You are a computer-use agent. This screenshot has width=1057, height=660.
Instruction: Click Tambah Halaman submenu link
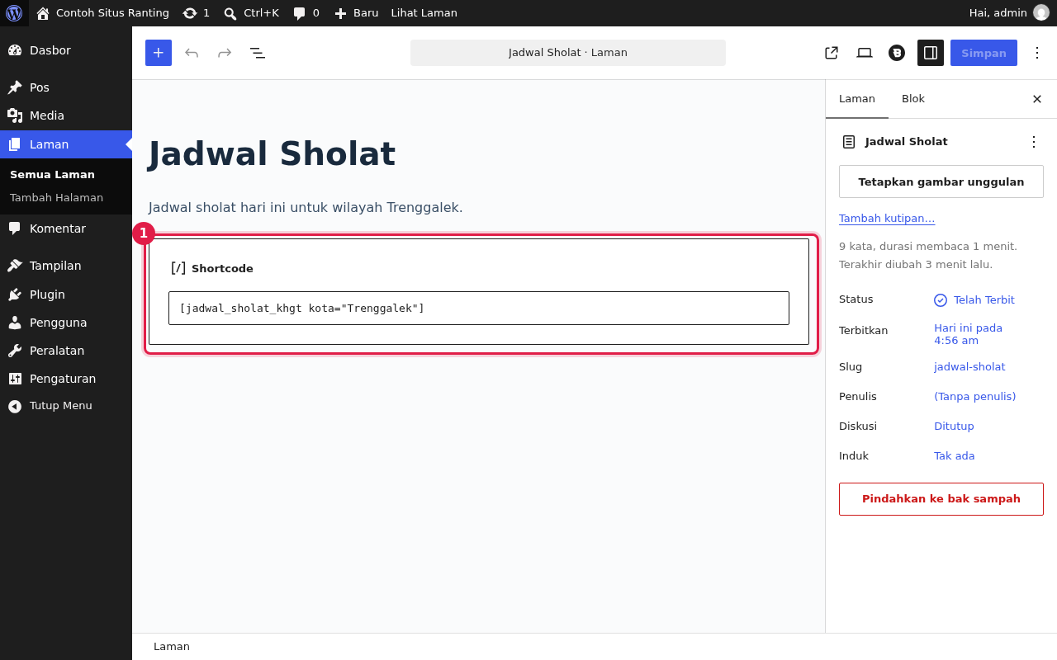point(56,198)
